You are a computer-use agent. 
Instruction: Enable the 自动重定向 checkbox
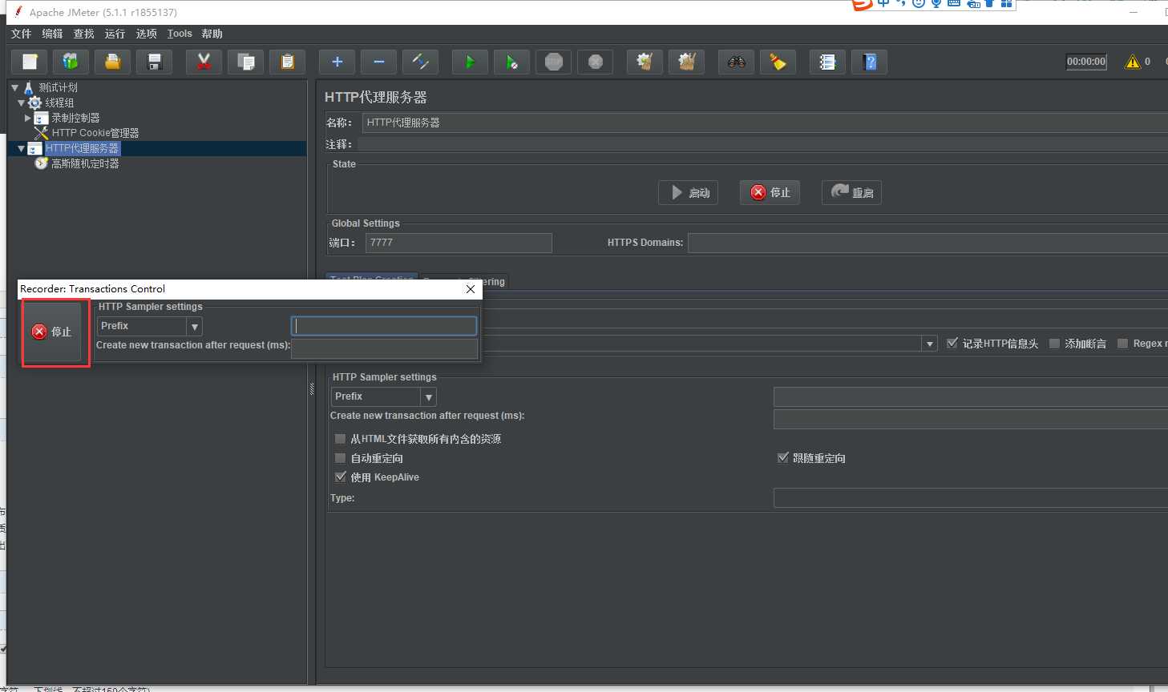point(341,458)
